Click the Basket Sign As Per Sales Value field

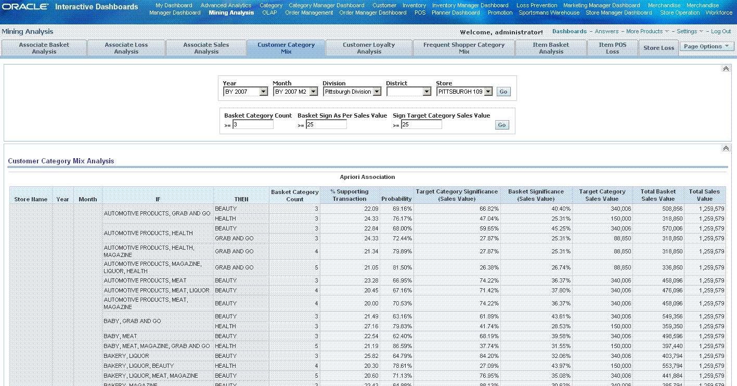326,125
